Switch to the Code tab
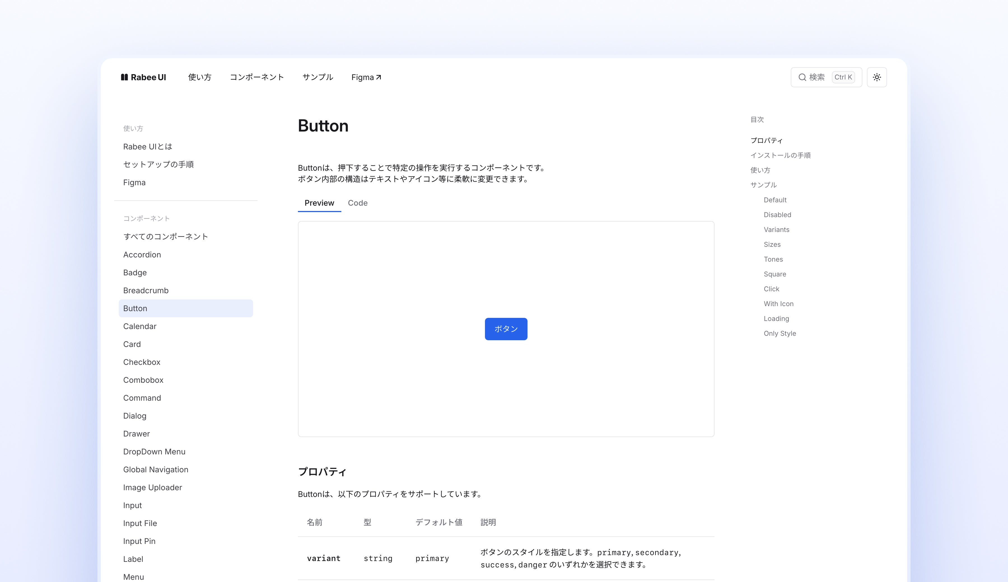 point(357,203)
